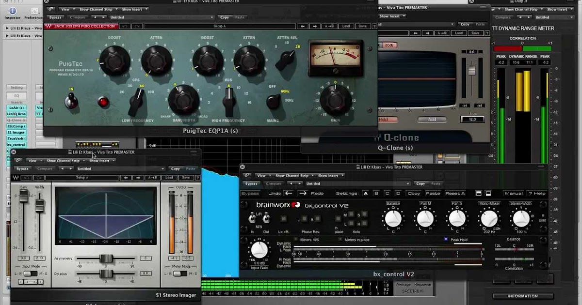Image resolution: width=582 pixels, height=305 pixels.
Task: Click the PuigTec low boost knob
Action: pyautogui.click(x=115, y=61)
